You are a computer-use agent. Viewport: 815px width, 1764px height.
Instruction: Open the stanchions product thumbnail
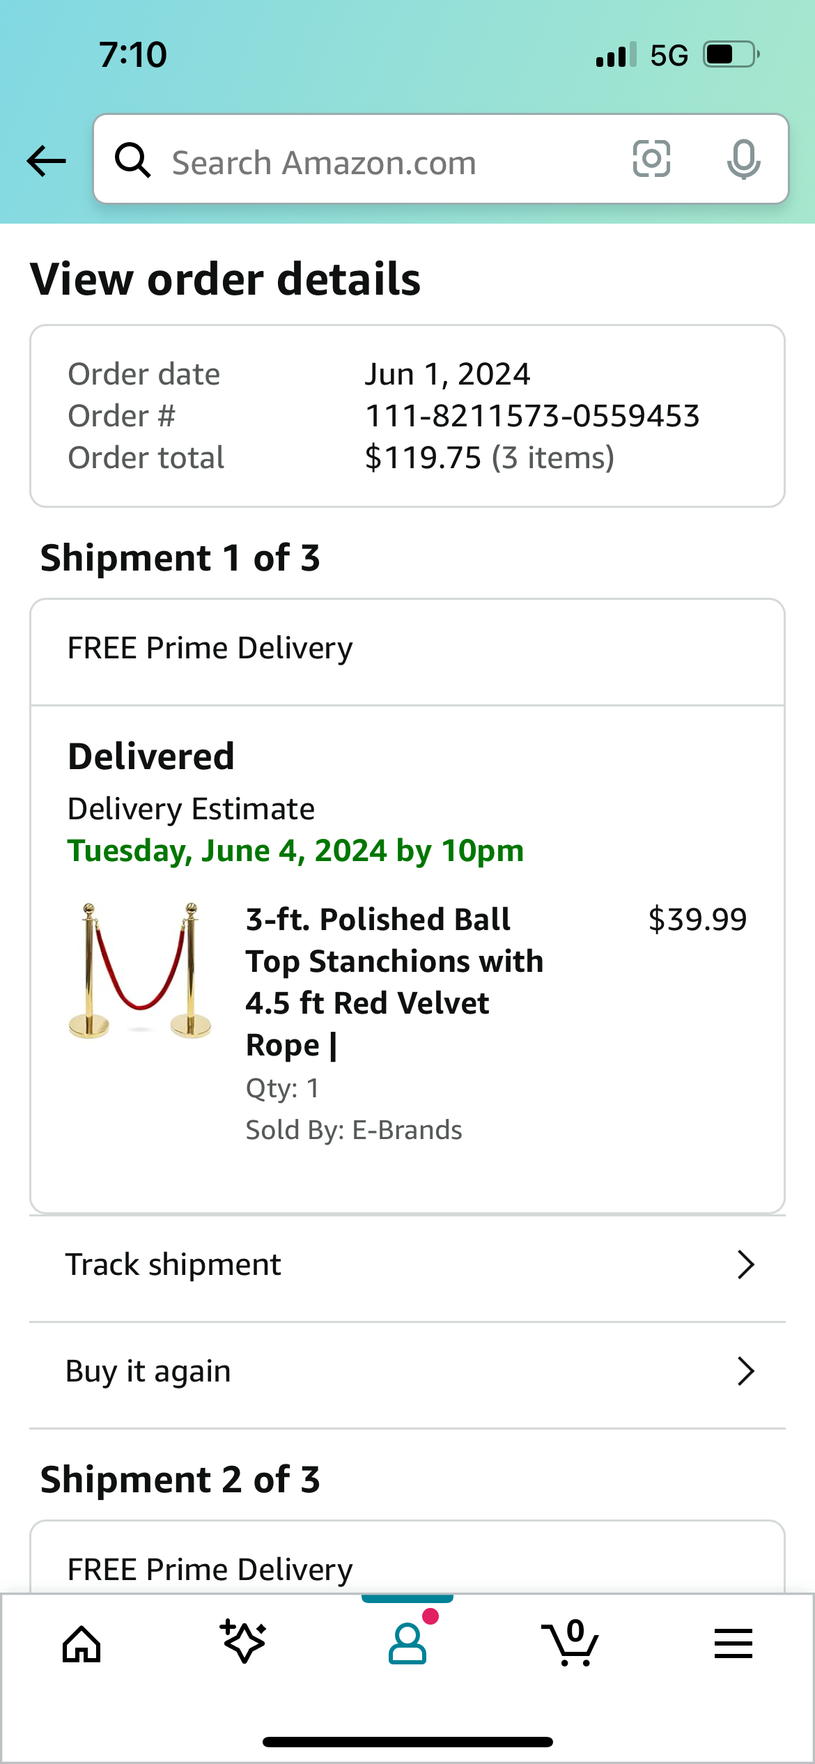(140, 970)
